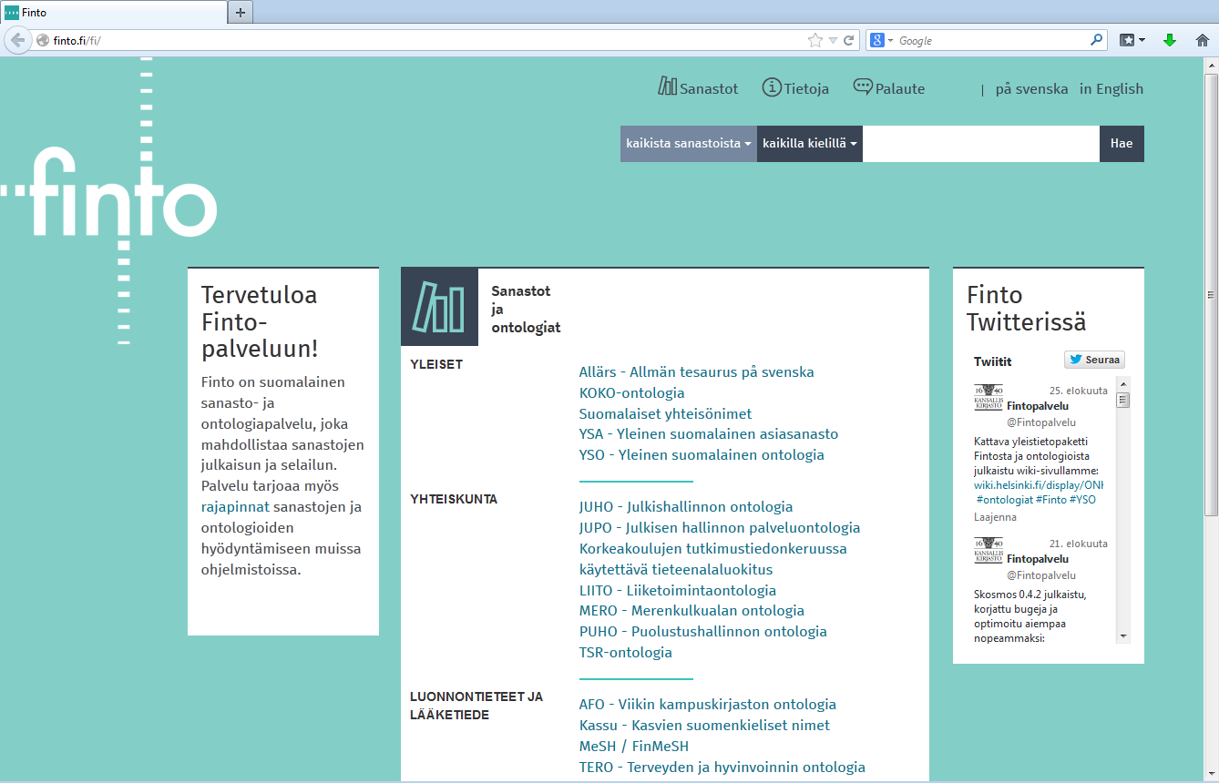Open PUHO - Puolustushallinnon ontologia
The image size is (1219, 783).
pyautogui.click(x=703, y=631)
